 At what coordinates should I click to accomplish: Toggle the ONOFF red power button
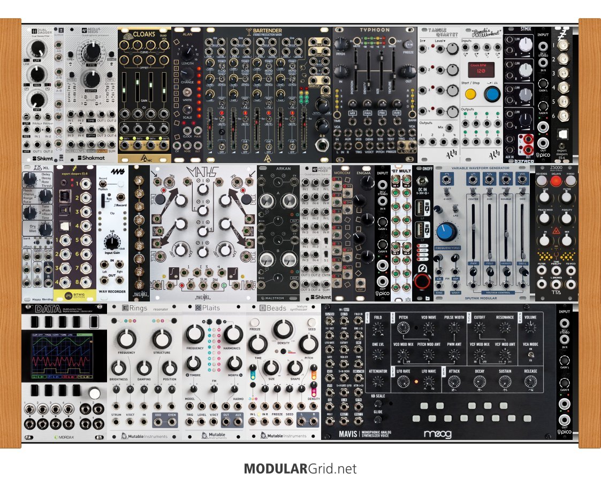pyautogui.click(x=421, y=282)
